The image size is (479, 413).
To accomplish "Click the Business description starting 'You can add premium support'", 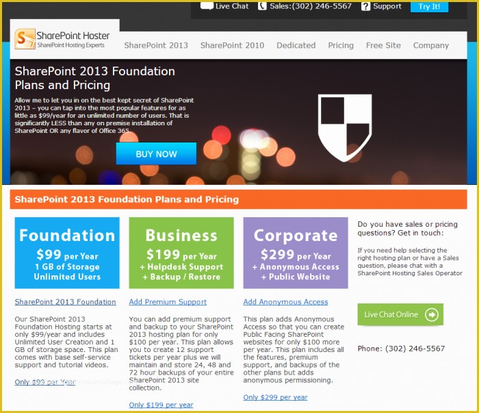I will click(x=181, y=353).
